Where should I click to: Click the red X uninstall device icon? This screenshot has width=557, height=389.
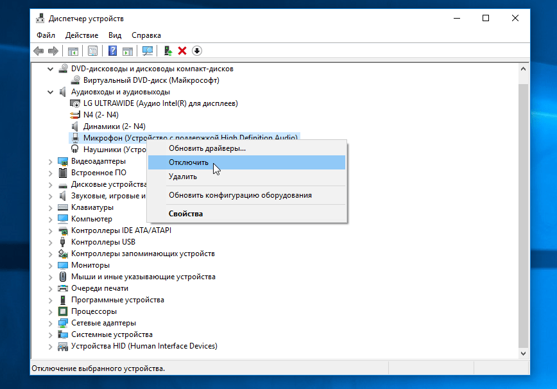182,51
